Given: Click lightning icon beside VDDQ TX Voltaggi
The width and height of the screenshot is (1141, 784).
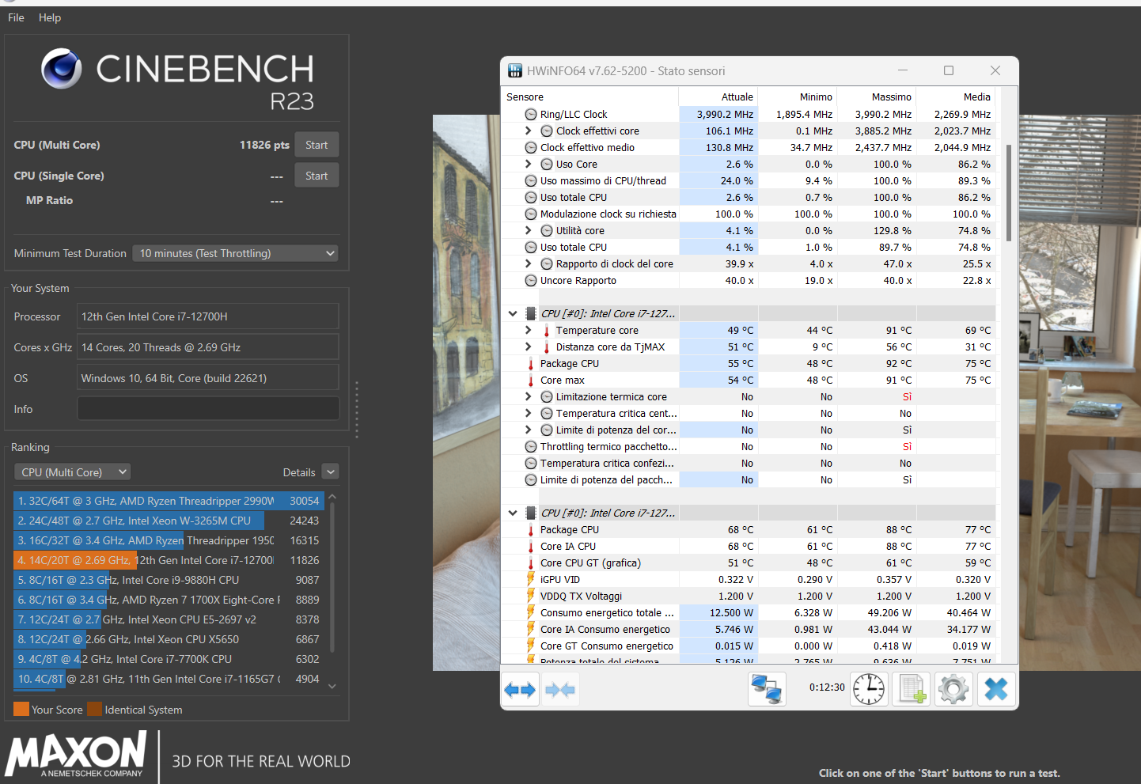Looking at the screenshot, I should point(531,596).
